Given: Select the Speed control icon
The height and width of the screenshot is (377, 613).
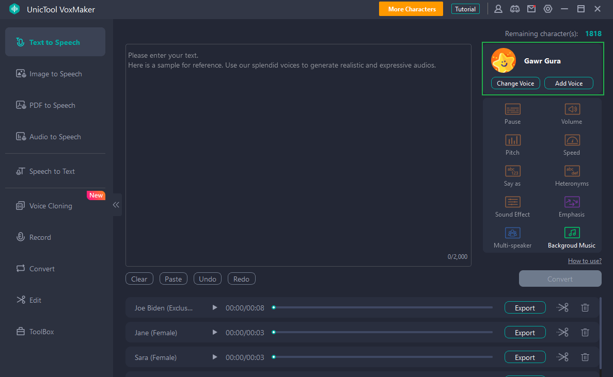Looking at the screenshot, I should click(572, 140).
